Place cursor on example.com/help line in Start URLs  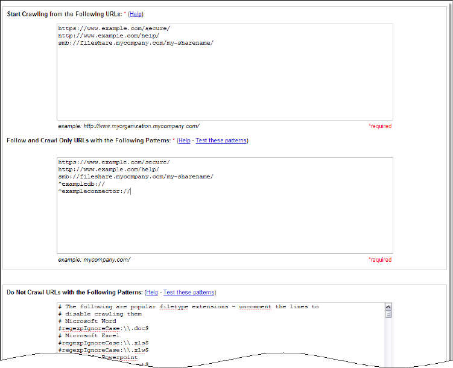[x=109, y=36]
